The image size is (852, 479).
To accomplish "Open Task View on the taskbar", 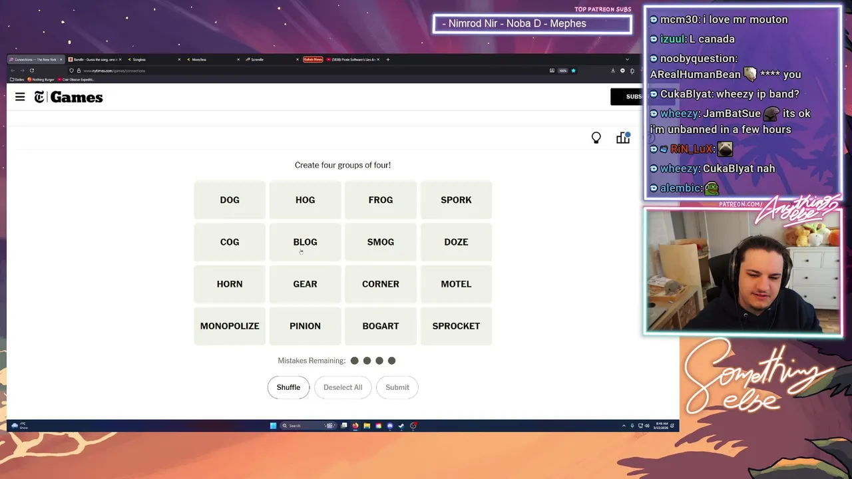I will [x=344, y=426].
